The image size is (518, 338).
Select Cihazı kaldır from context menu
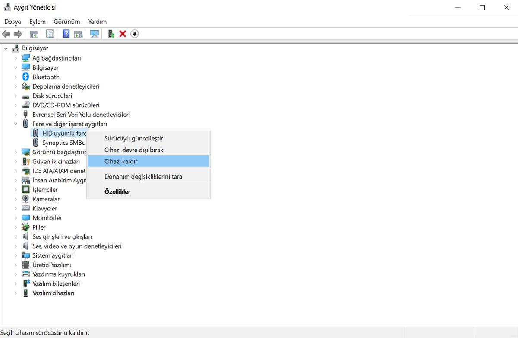121,161
